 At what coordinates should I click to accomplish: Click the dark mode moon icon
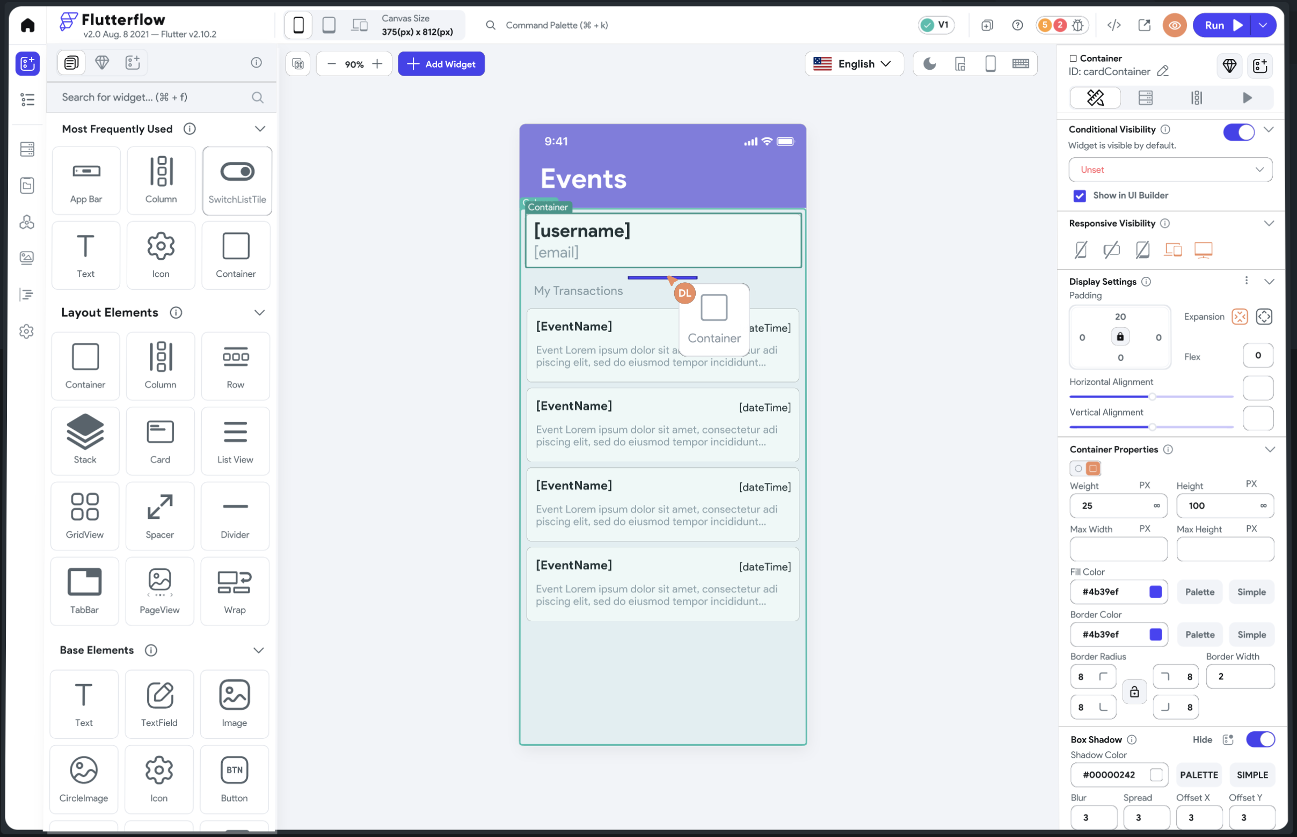(929, 64)
